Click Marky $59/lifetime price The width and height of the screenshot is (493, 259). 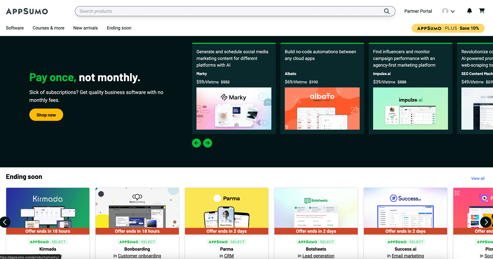(207, 82)
